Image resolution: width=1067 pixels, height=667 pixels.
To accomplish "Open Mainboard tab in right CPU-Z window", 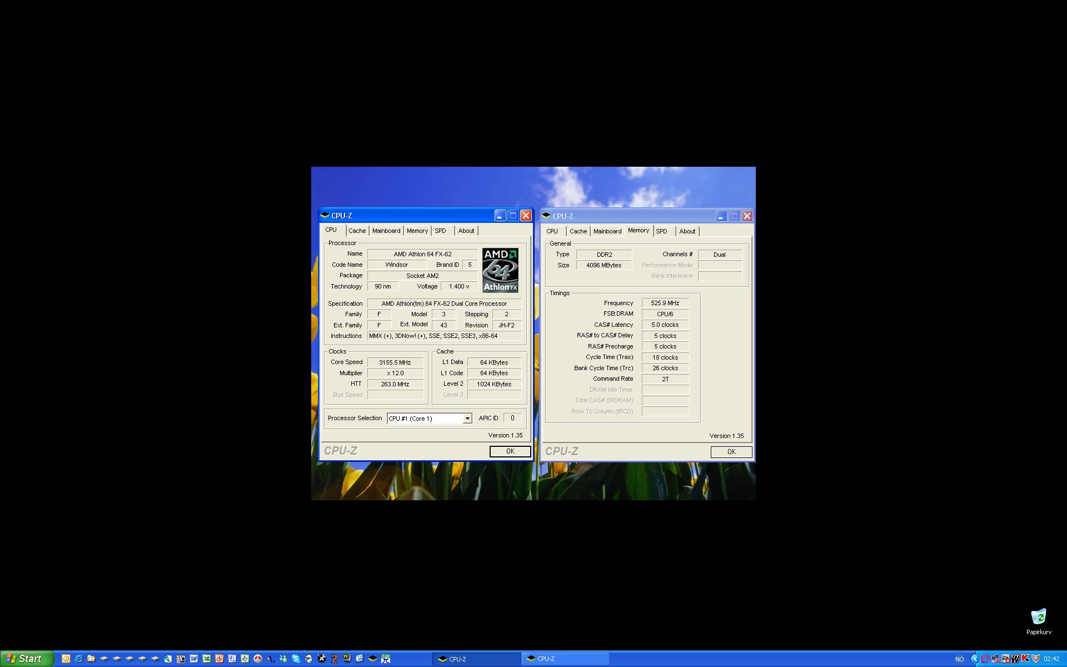I will (607, 231).
